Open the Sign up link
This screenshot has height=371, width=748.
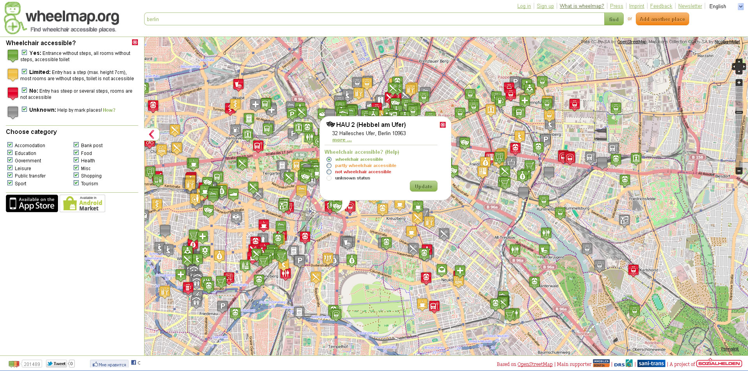click(x=545, y=6)
